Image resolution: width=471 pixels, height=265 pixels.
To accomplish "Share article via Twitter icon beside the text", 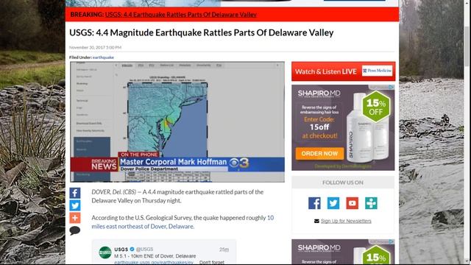I will coord(75,205).
